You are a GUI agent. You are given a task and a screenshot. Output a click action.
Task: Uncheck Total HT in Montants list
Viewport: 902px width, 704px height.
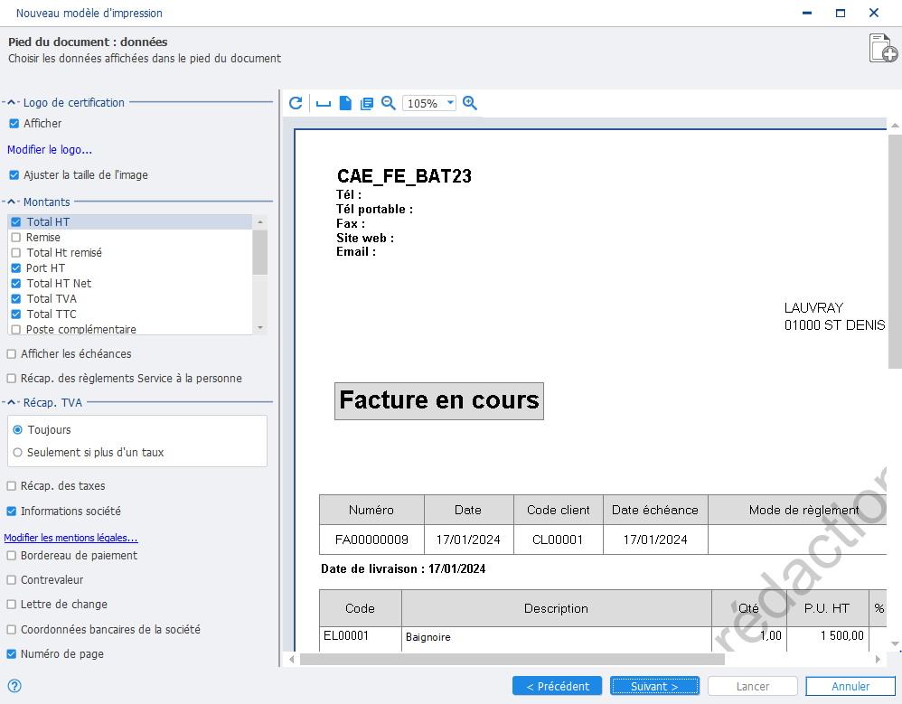[16, 222]
